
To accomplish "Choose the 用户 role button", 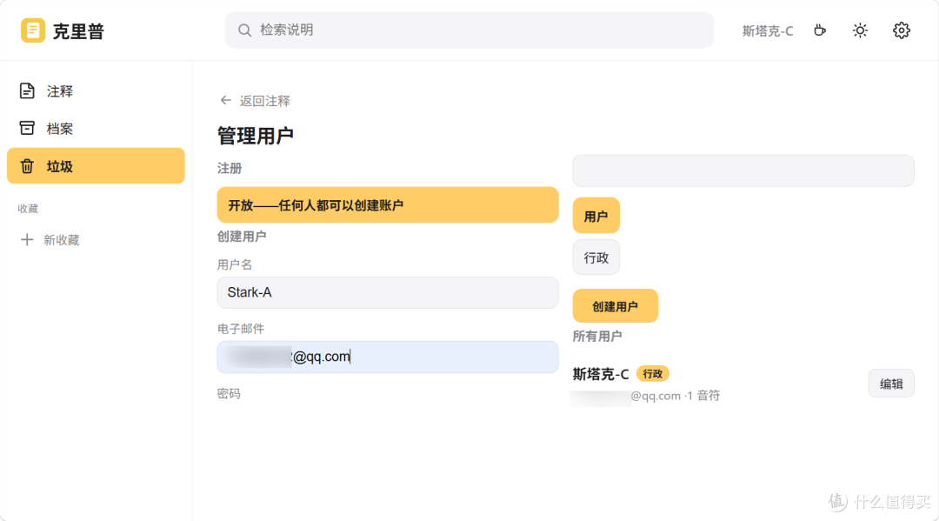I will tap(596, 216).
